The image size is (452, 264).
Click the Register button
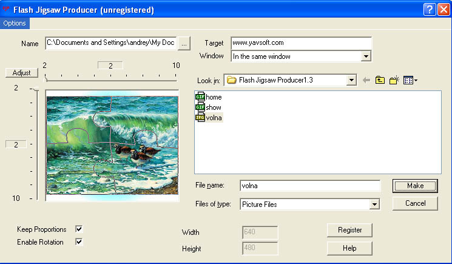click(x=349, y=230)
